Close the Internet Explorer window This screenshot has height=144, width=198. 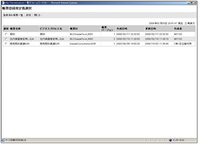pos(195,3)
